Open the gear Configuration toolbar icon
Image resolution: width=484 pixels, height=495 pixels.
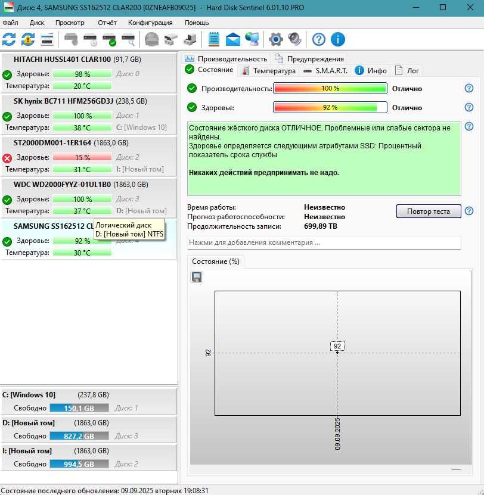[276, 39]
